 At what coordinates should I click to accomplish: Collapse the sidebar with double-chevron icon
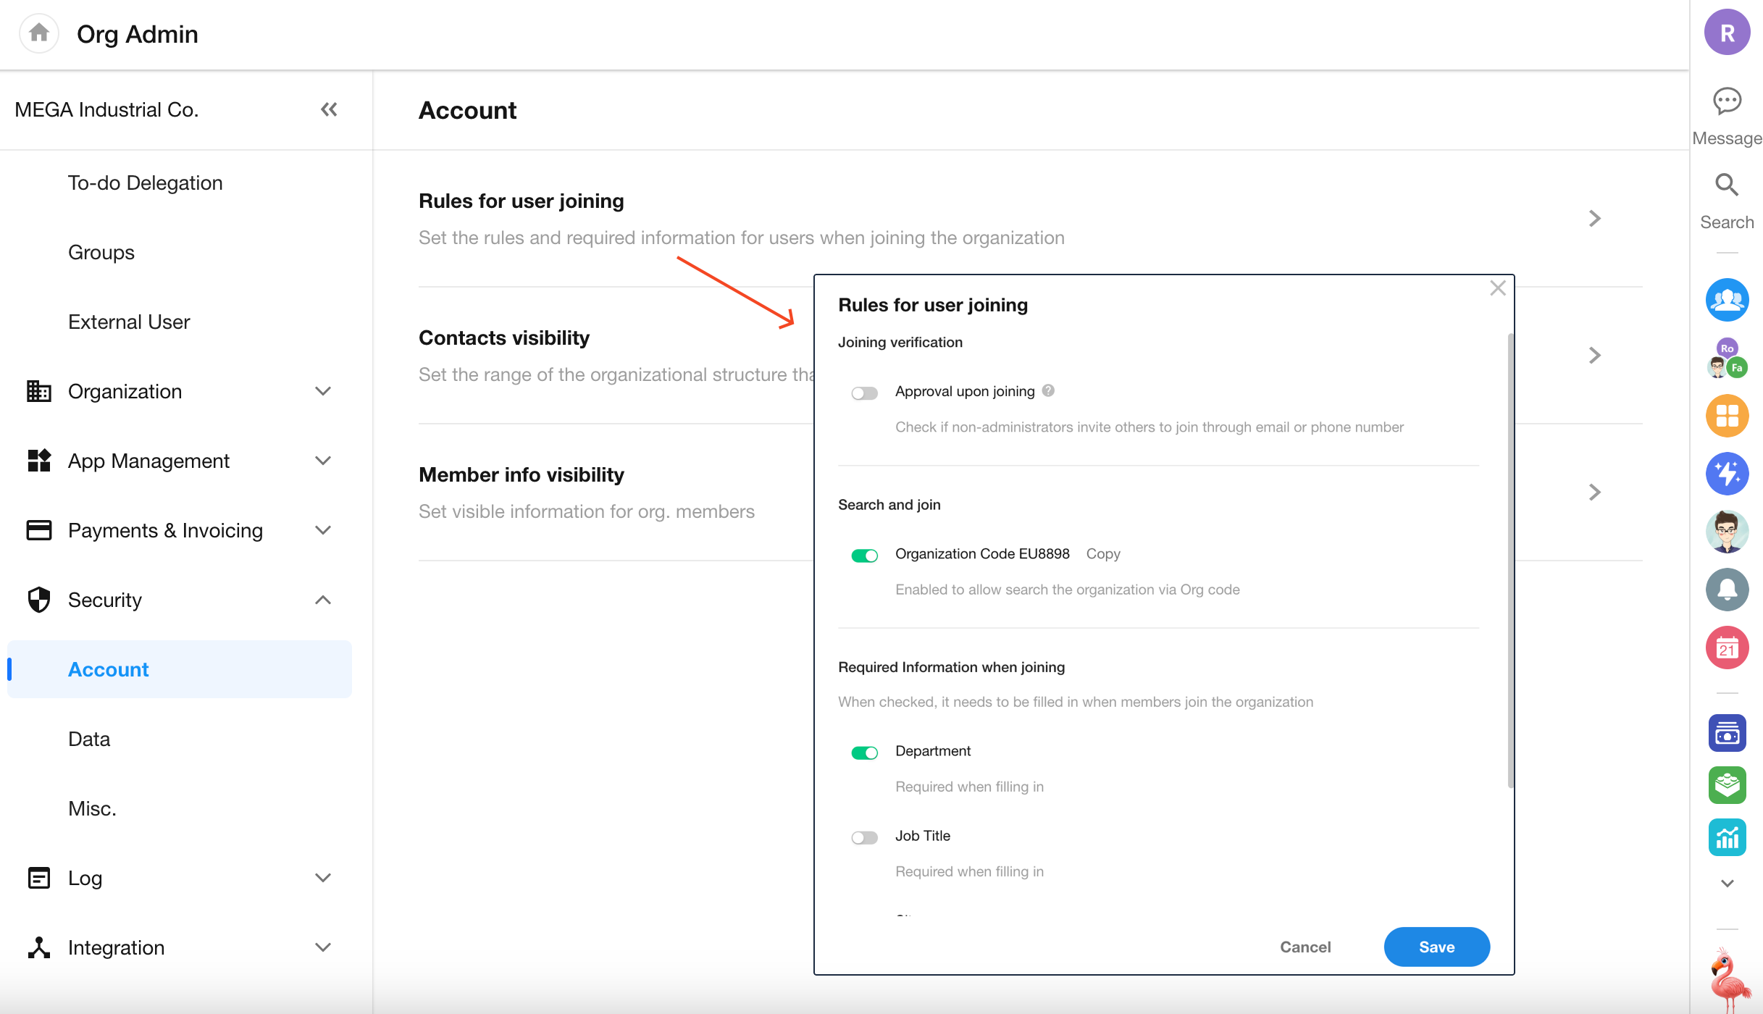pyautogui.click(x=329, y=109)
